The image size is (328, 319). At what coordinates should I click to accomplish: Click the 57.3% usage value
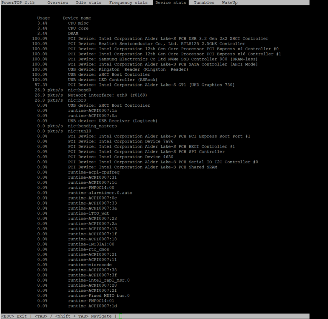pyautogui.click(x=41, y=85)
